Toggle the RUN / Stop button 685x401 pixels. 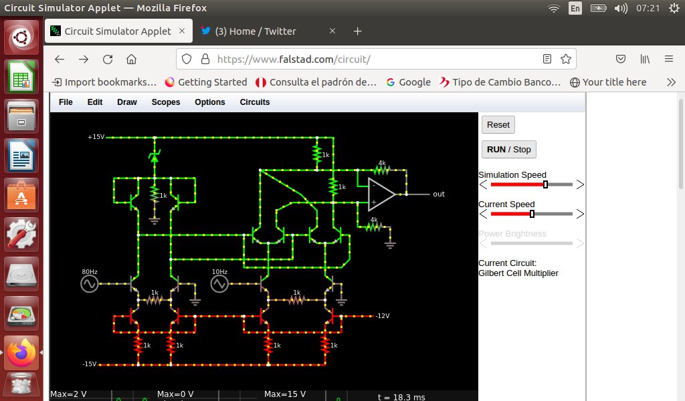pos(509,150)
